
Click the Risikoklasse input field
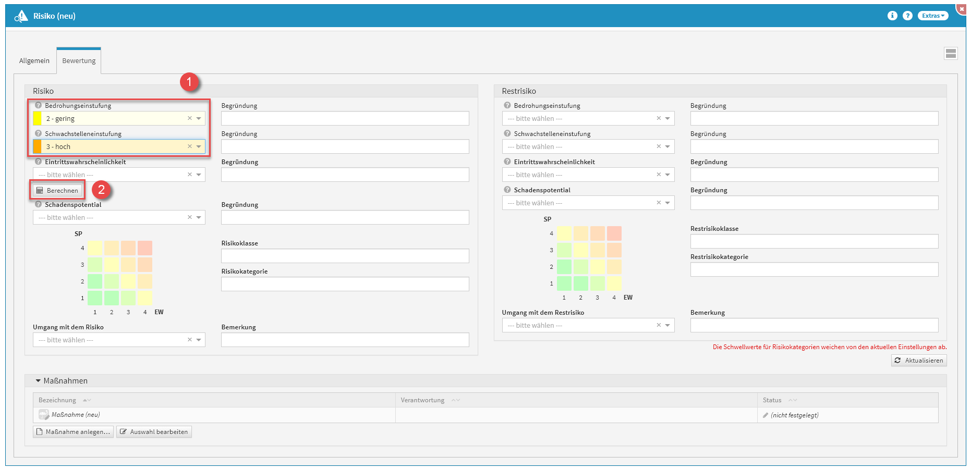click(345, 256)
